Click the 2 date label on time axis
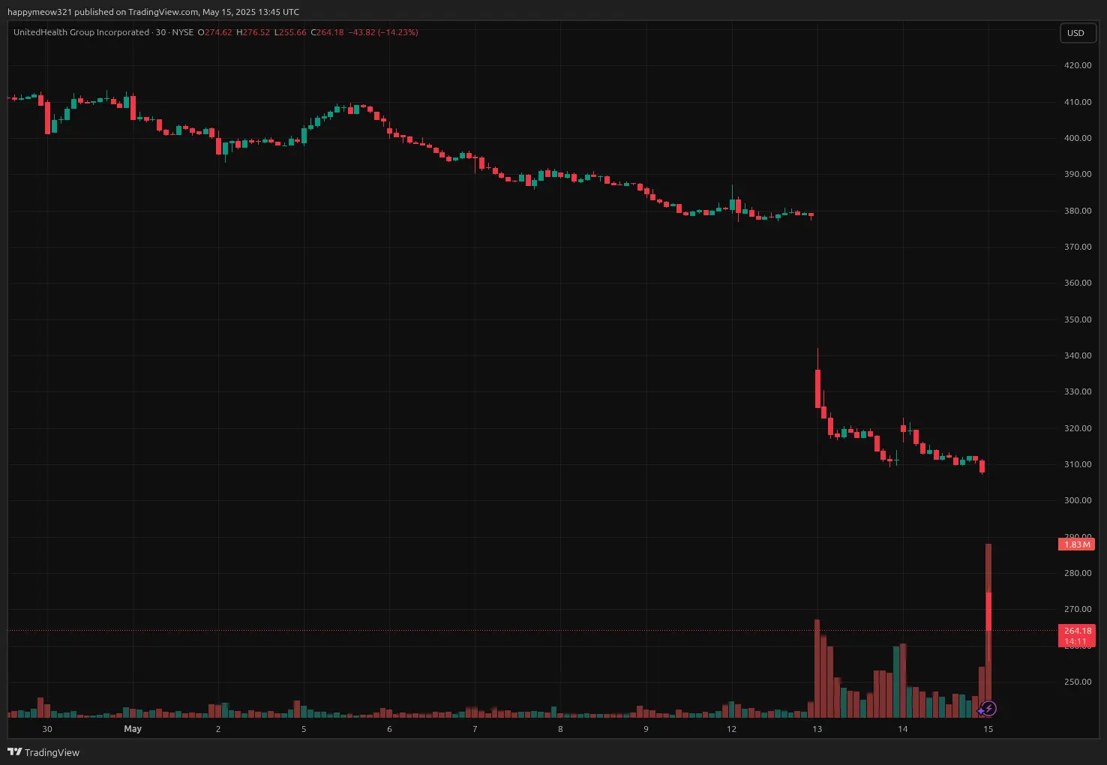Image resolution: width=1107 pixels, height=765 pixels. coord(218,729)
